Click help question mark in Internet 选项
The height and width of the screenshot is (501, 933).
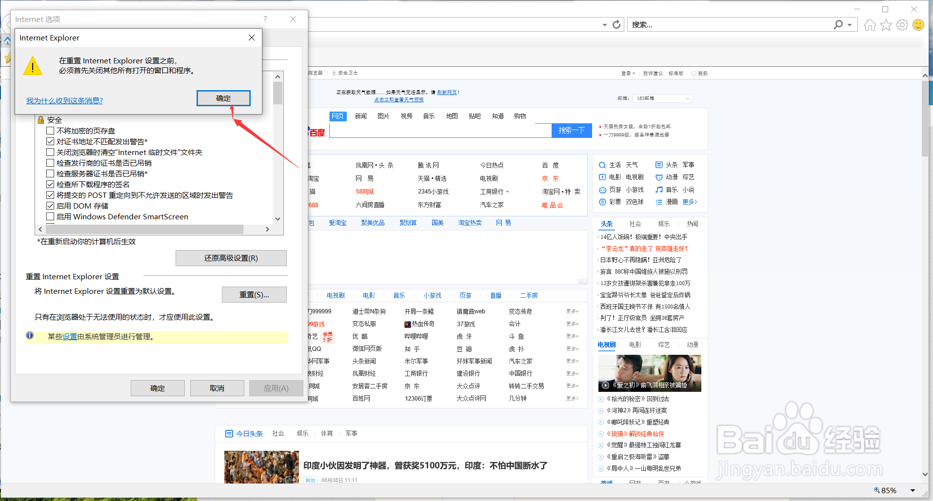265,19
